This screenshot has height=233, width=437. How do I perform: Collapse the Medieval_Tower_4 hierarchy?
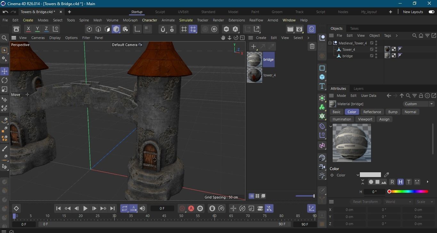point(330,43)
